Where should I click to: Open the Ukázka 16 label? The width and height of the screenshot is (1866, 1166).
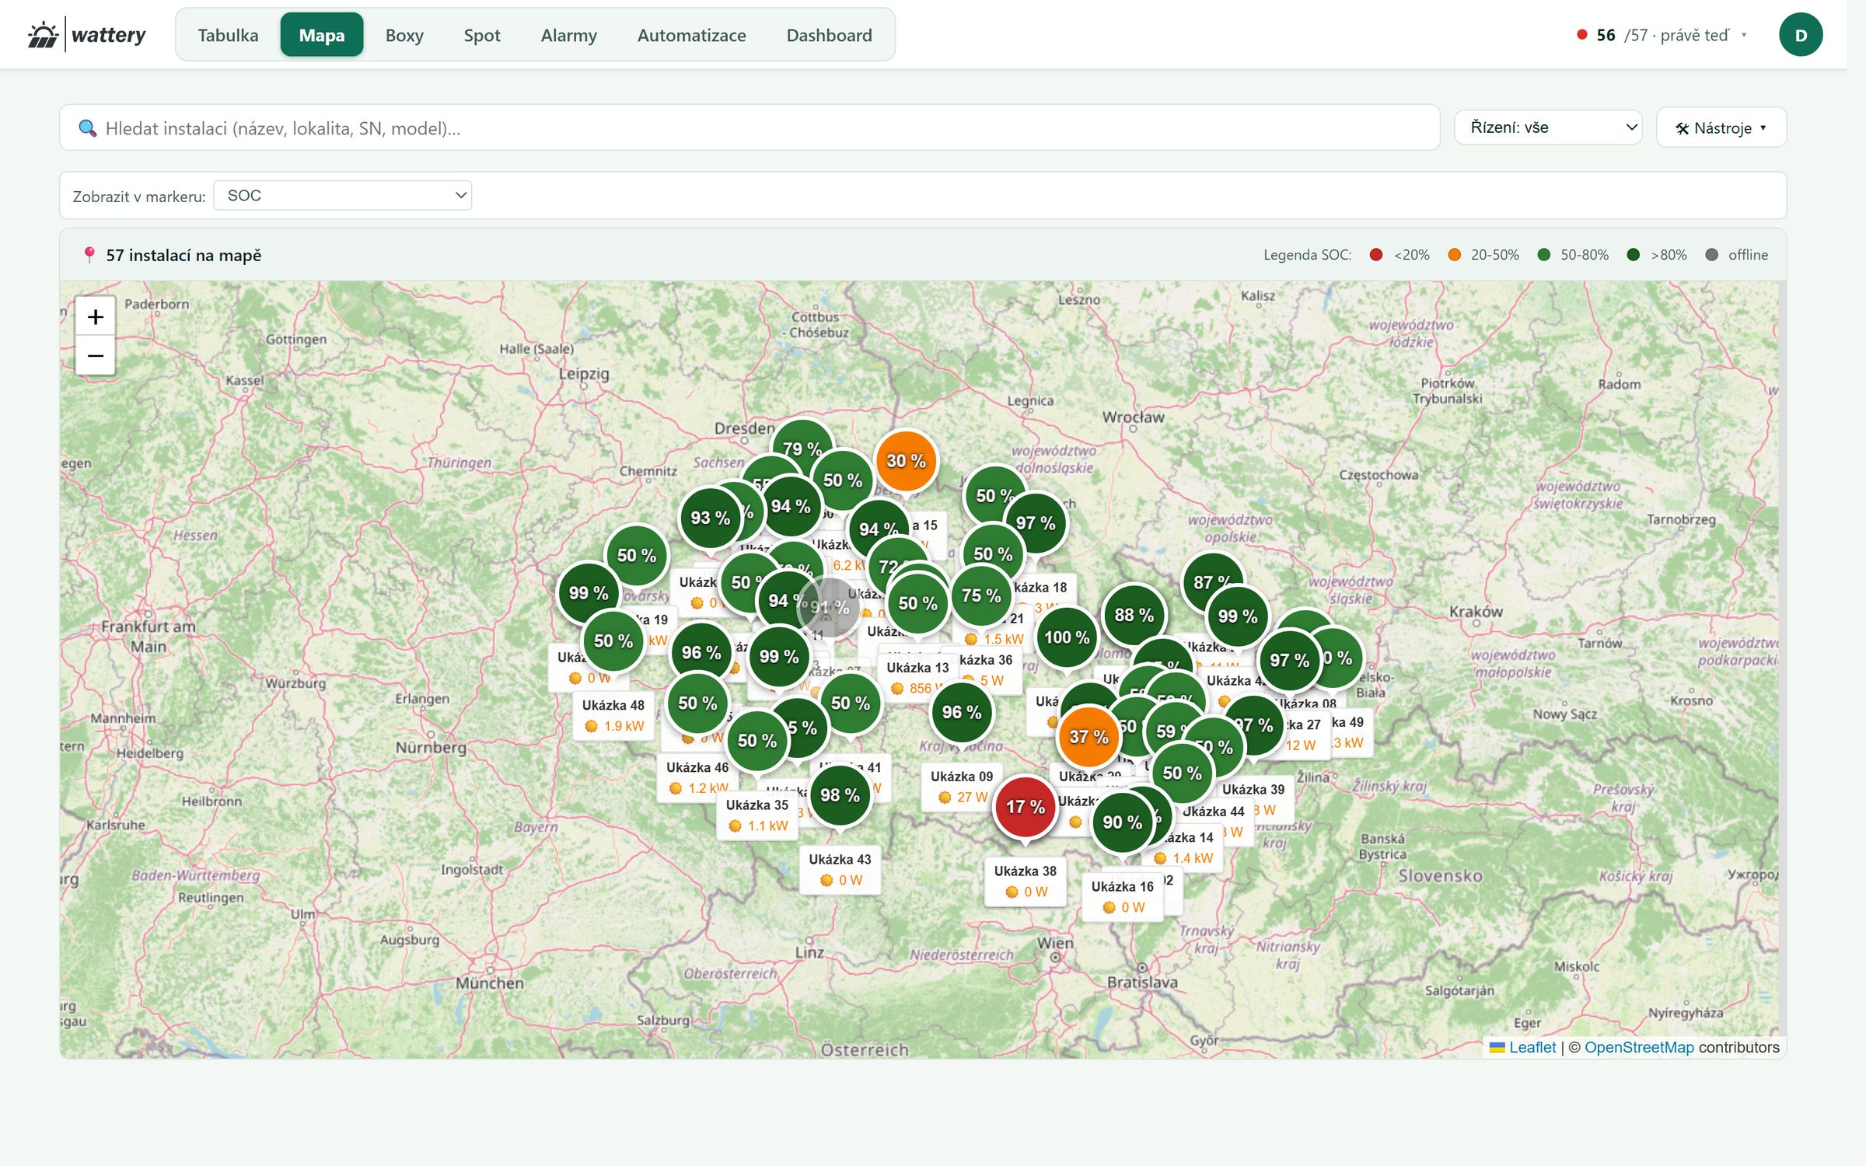tap(1122, 896)
